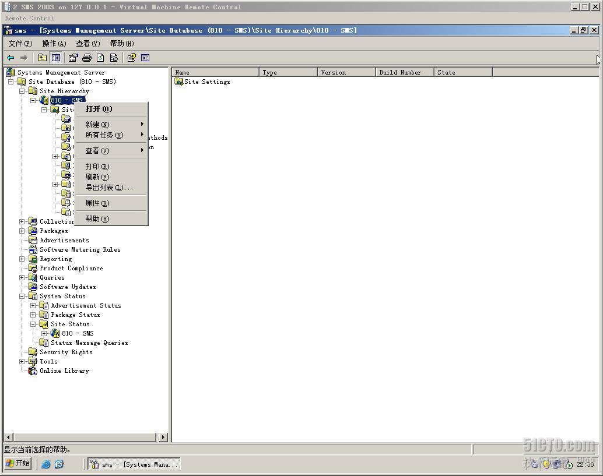Viewport: 603px width, 476px height.
Task: Open the Remote Control menu
Action: [x=29, y=18]
